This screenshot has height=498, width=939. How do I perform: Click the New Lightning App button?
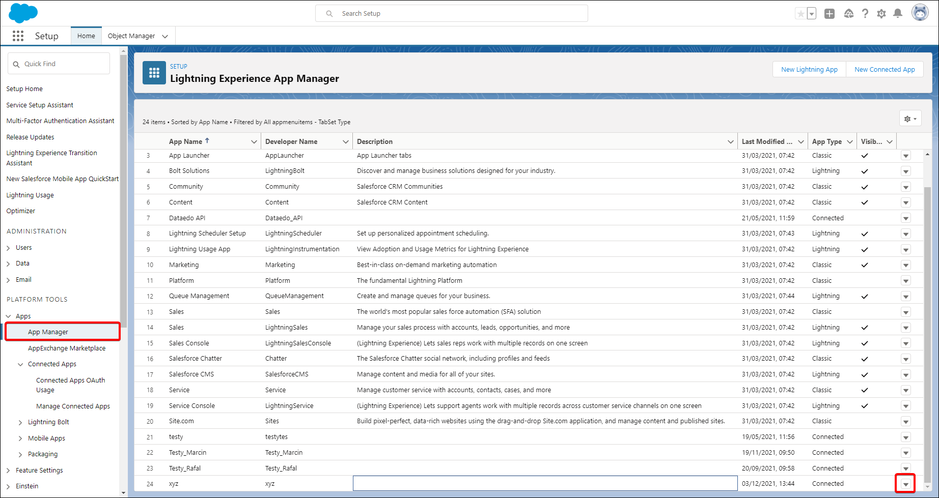click(809, 70)
